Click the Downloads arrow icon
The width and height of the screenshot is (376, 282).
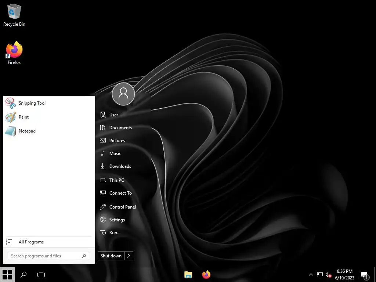pos(103,166)
